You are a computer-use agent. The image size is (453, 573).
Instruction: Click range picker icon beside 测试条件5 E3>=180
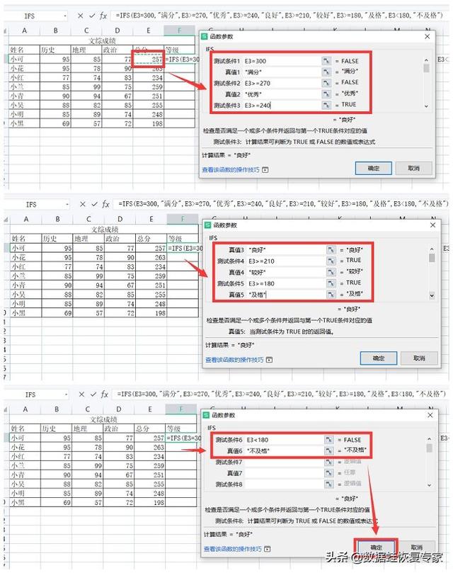(x=331, y=283)
